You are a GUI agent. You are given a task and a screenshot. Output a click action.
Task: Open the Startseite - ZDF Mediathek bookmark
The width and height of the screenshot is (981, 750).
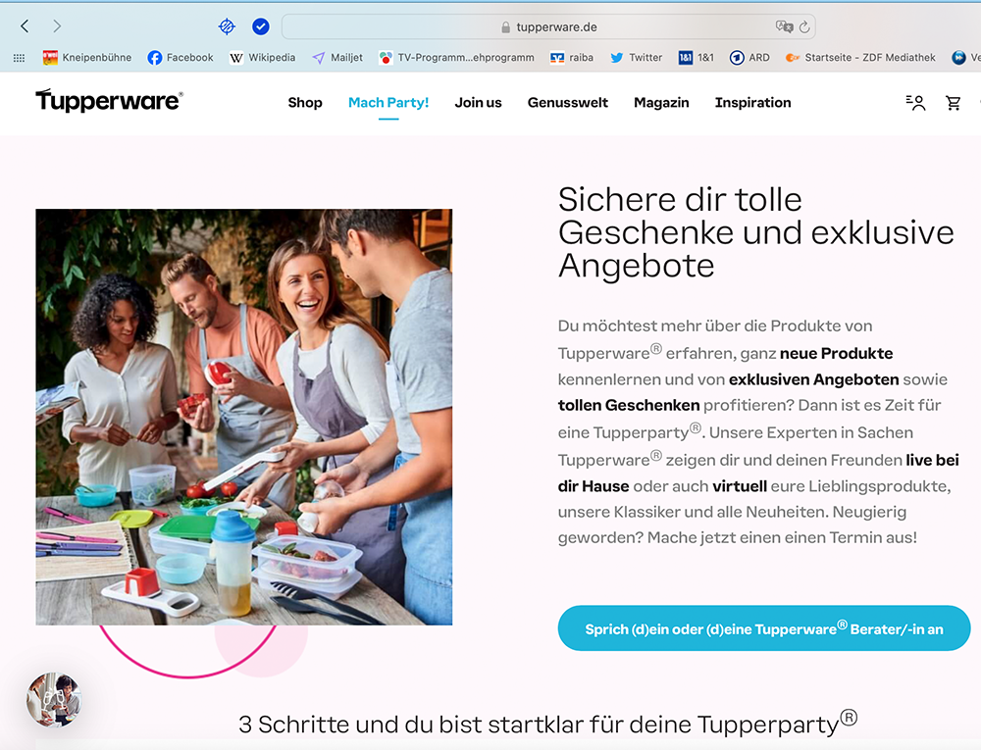pyautogui.click(x=860, y=58)
